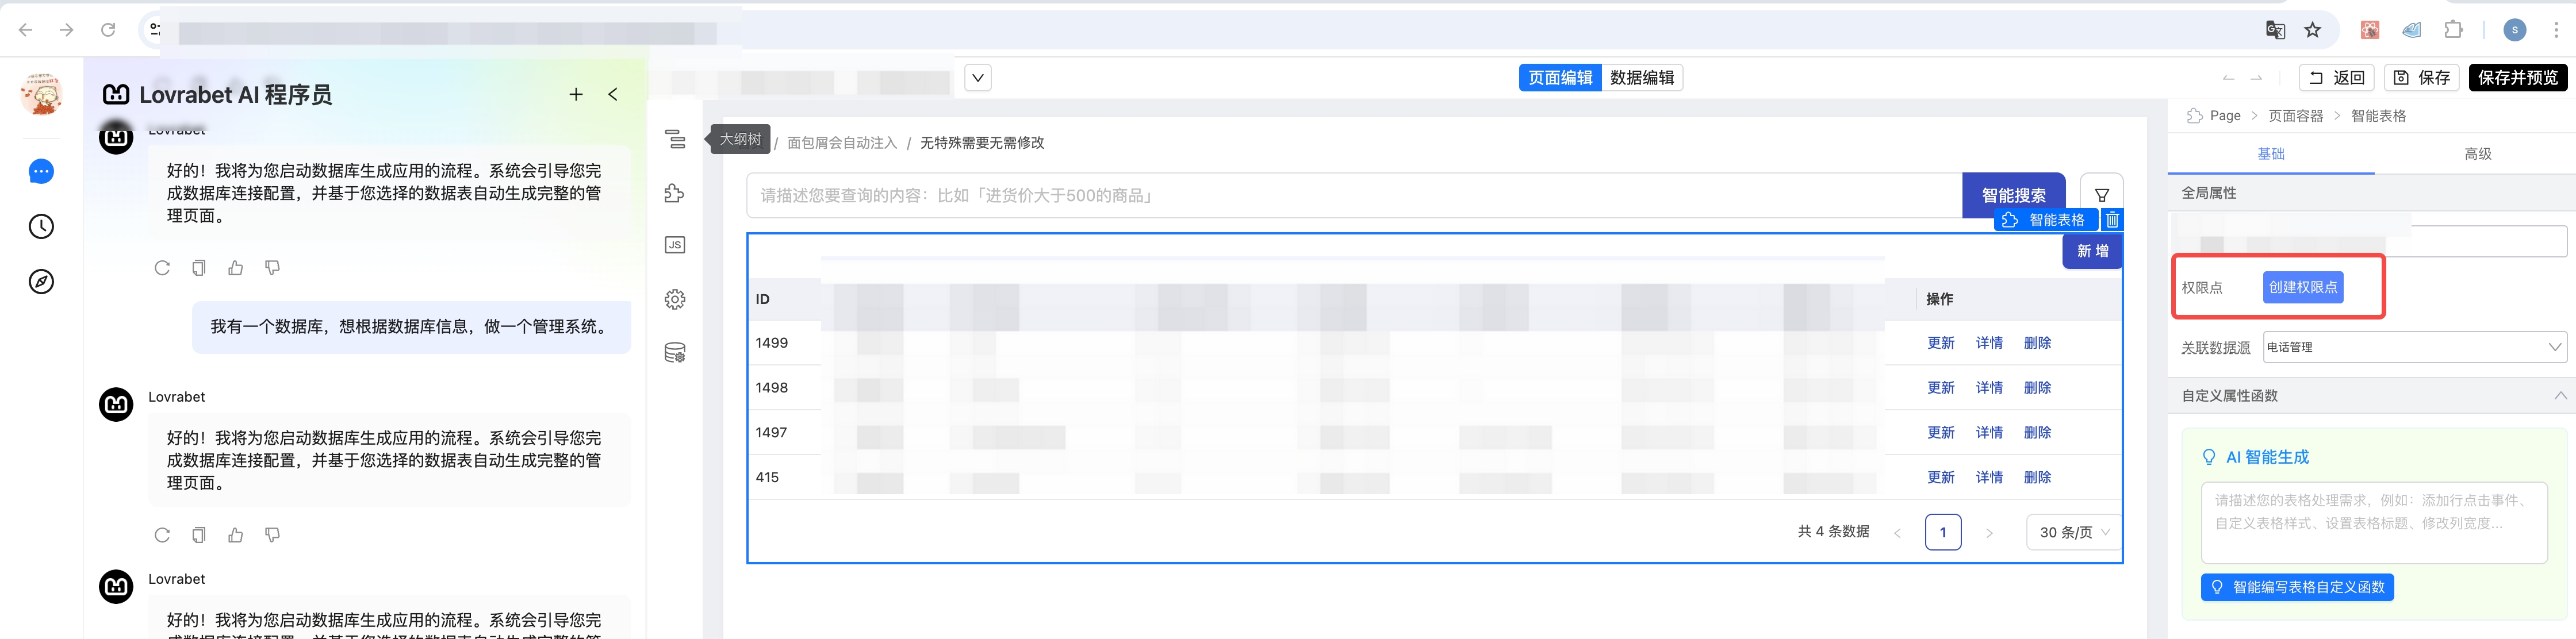Image resolution: width=2576 pixels, height=639 pixels.
Task: Delete the smart table with trash icon
Action: [x=2112, y=220]
